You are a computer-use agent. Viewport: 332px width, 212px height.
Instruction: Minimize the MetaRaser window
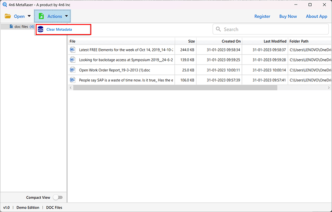coord(296,5)
